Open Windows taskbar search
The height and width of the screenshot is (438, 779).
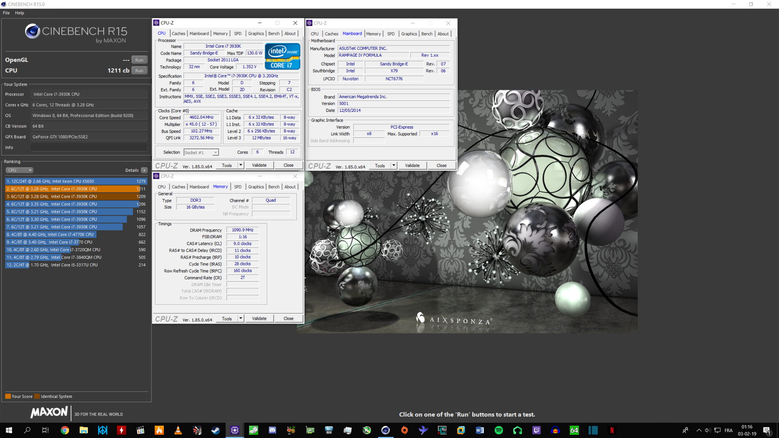click(x=27, y=430)
